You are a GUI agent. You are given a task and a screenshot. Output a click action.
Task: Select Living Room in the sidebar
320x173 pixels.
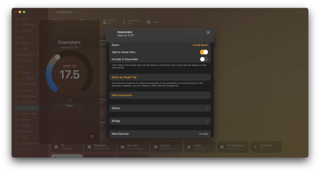coord(27,108)
